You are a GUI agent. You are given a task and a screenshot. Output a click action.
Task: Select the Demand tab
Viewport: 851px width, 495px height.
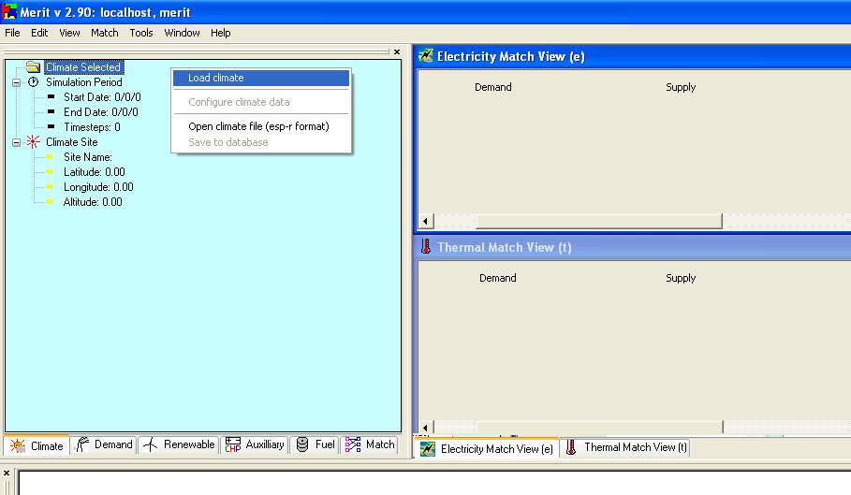pos(104,445)
